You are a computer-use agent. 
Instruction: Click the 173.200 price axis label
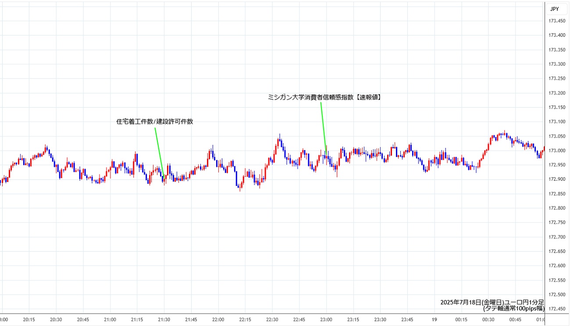pyautogui.click(x=556, y=93)
